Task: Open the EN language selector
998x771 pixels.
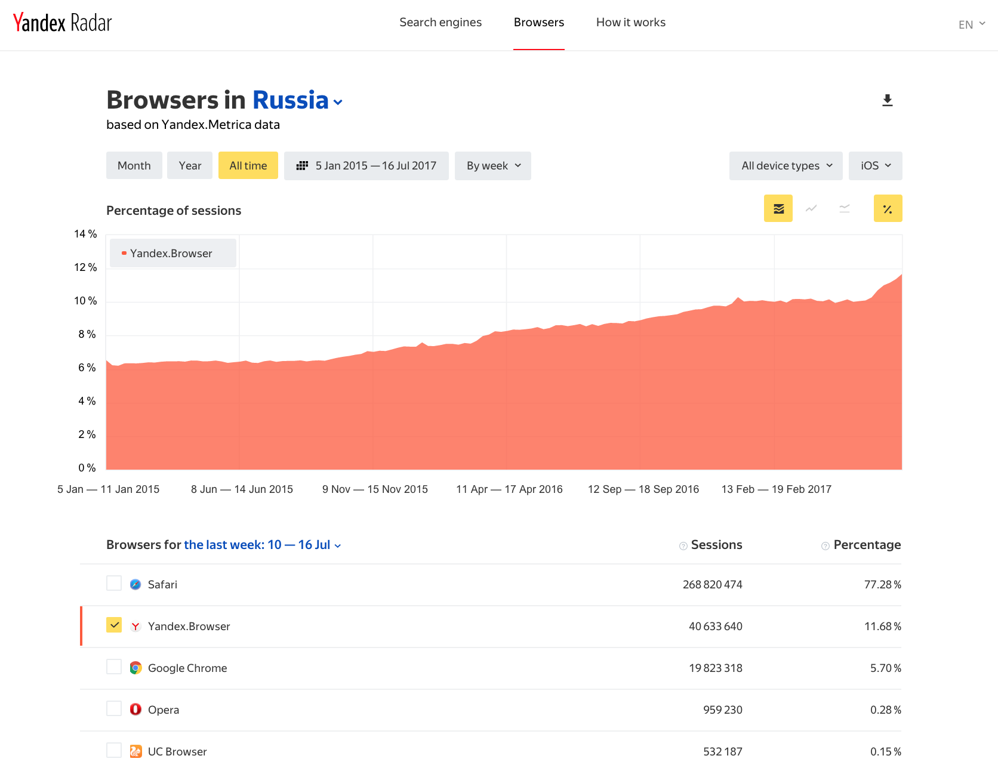Action: (972, 24)
